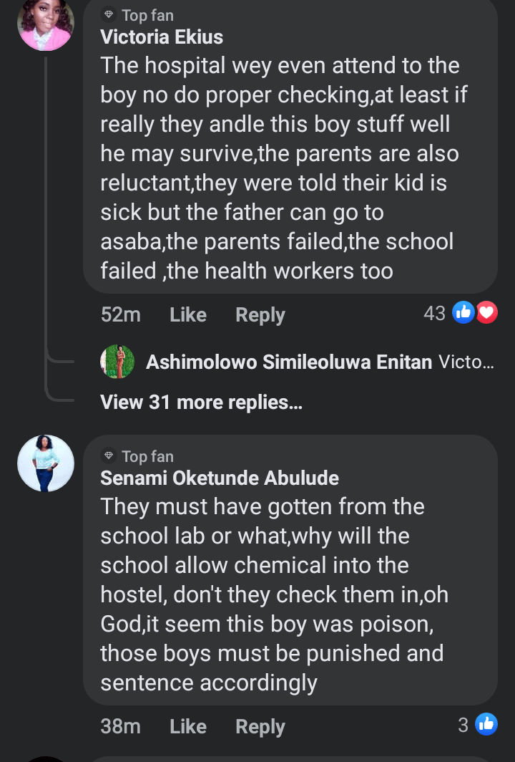515x762 pixels.
Task: Click the 38m timestamp on Senami's comment
Action: 120,726
